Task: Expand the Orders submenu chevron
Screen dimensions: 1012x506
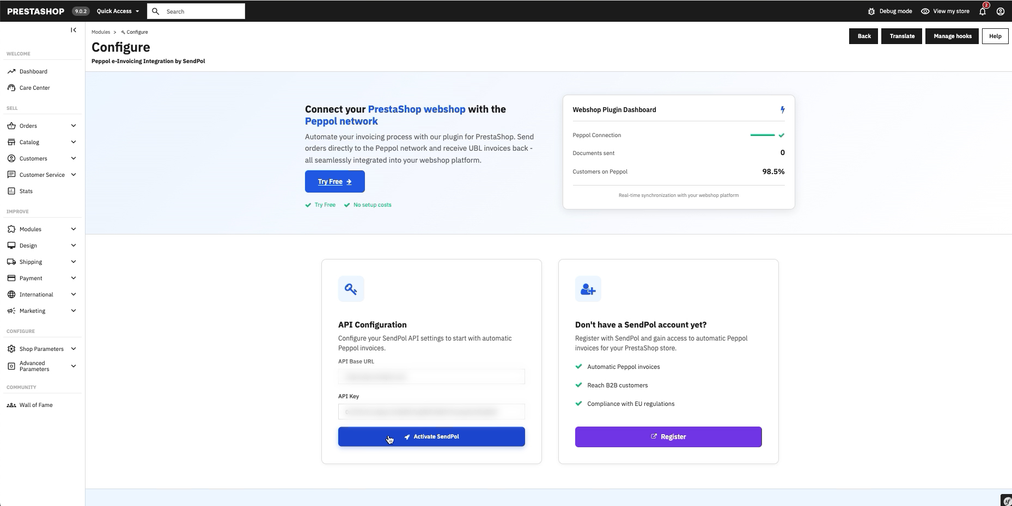Action: pyautogui.click(x=74, y=126)
